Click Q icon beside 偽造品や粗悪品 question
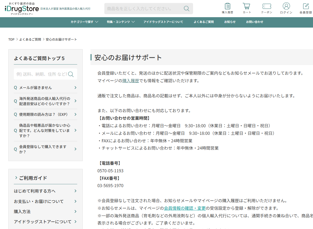Viewport: 313px width, 229px height. pyautogui.click(x=15, y=131)
